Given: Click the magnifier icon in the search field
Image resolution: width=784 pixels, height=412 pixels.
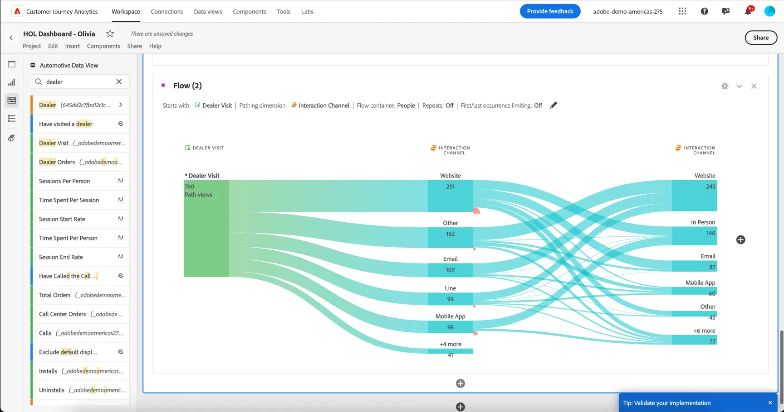Looking at the screenshot, I should coord(39,81).
